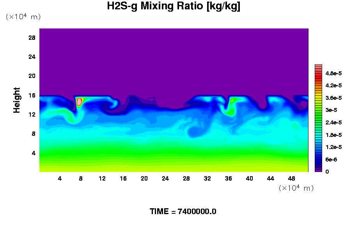Click the purple bottom swatch of the colorbar
Screen dimensions: 351x234
[318, 170]
